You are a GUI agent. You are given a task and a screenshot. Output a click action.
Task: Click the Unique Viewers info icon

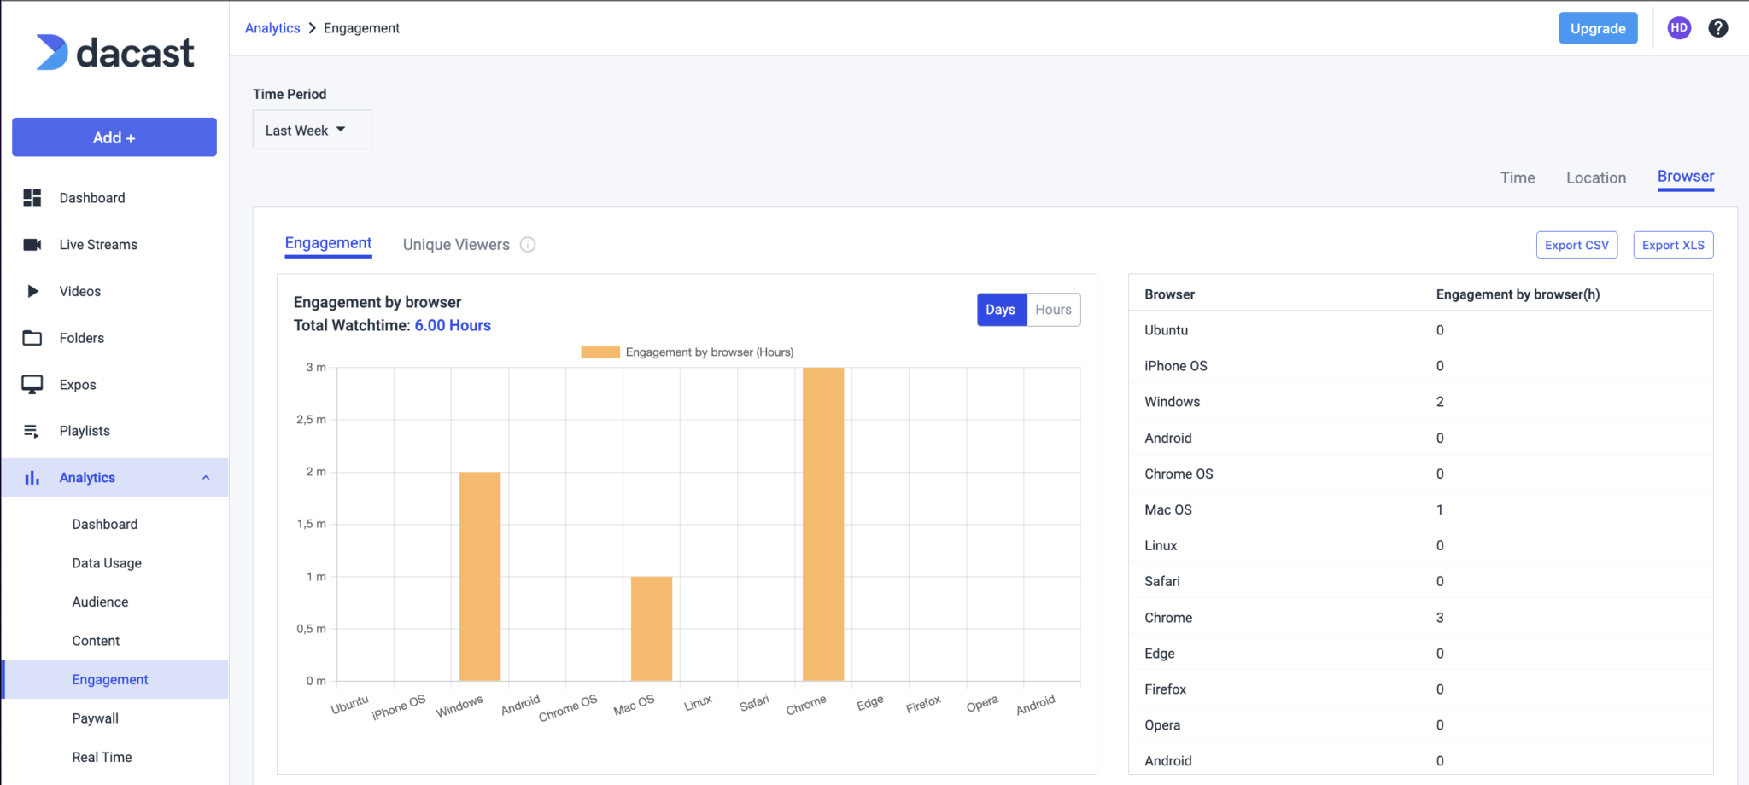(528, 245)
